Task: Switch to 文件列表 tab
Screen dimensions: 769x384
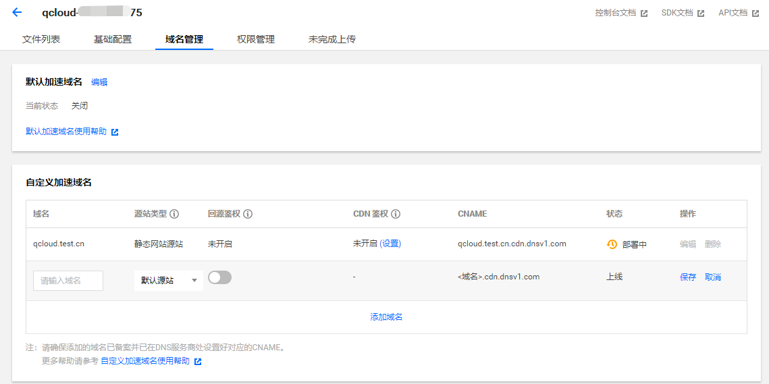Action: pyautogui.click(x=41, y=39)
